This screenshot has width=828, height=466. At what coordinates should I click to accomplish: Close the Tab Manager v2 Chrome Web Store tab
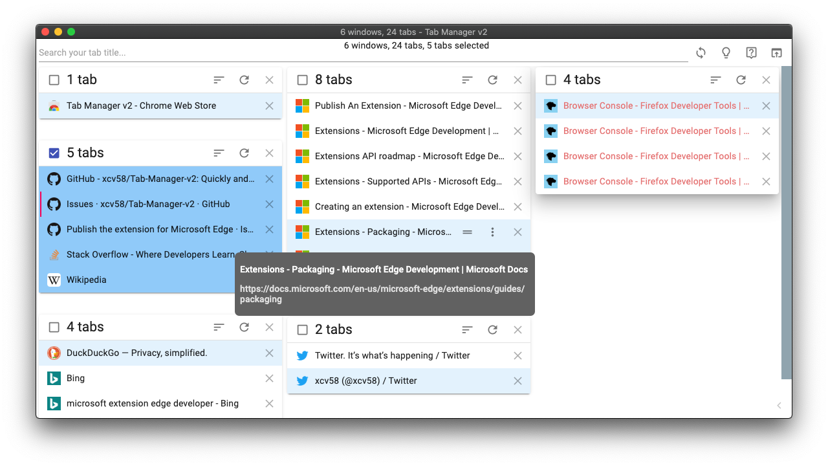(x=270, y=105)
